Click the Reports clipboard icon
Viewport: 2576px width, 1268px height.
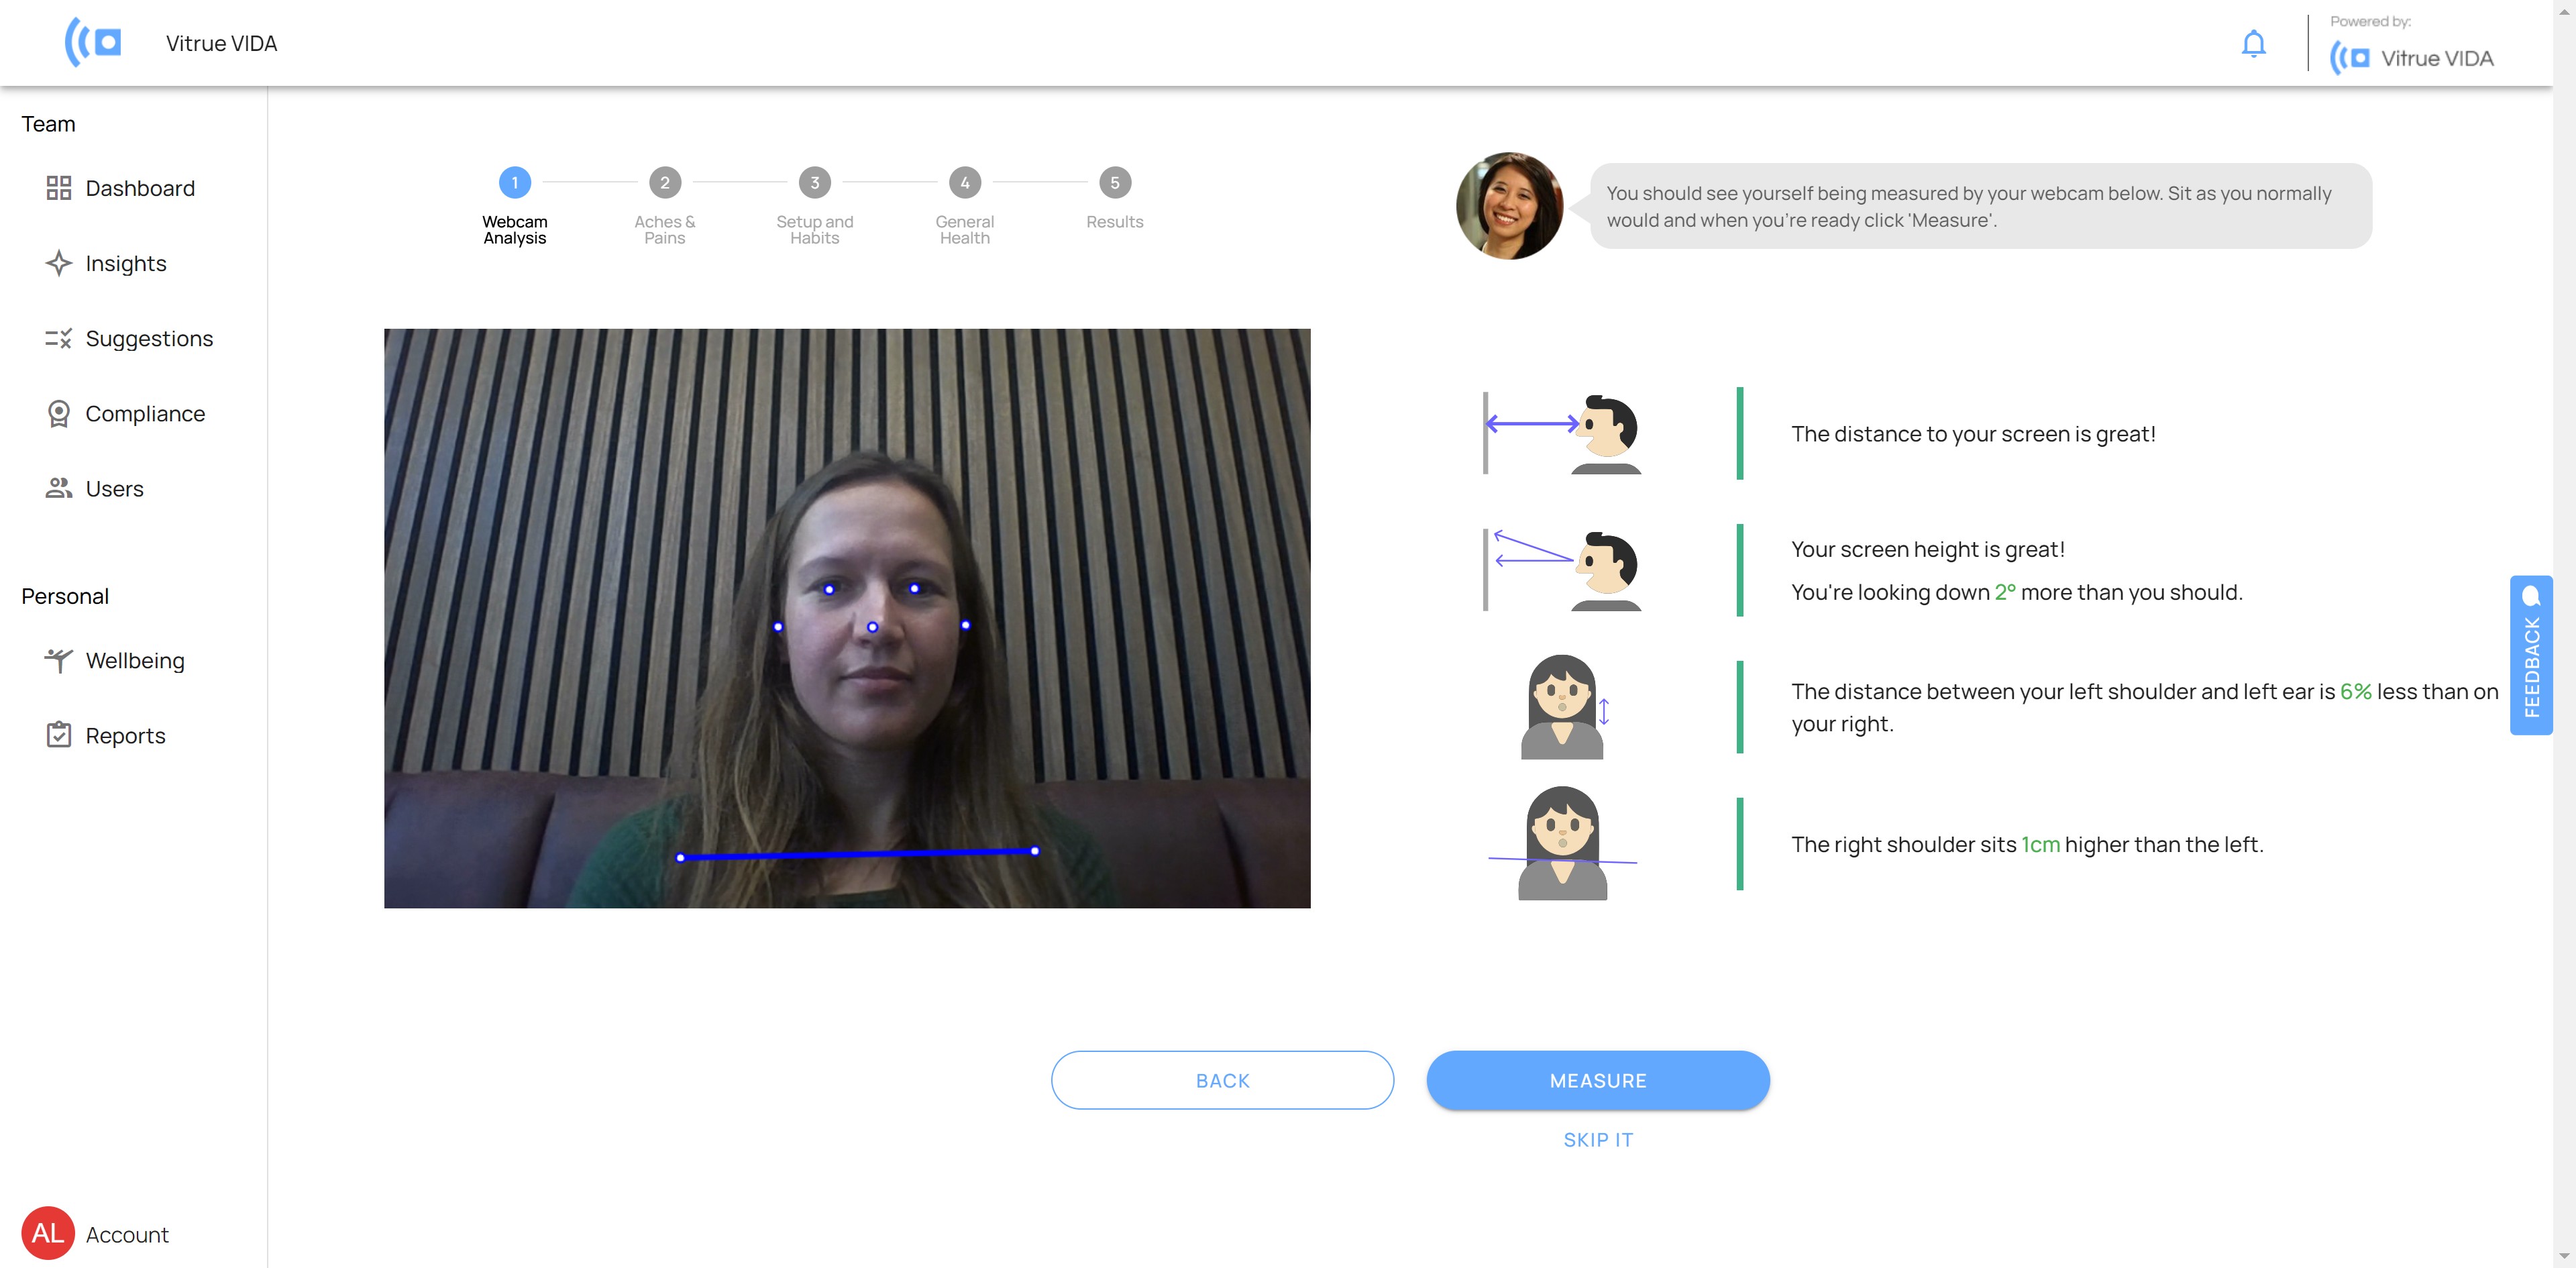59,735
